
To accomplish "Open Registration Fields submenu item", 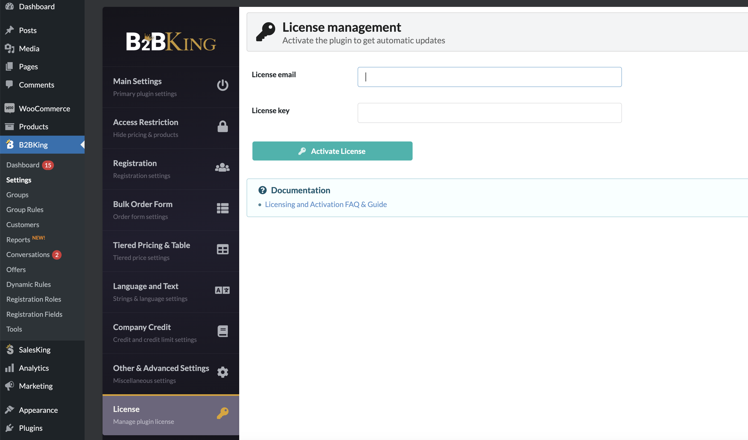I will click(x=34, y=314).
